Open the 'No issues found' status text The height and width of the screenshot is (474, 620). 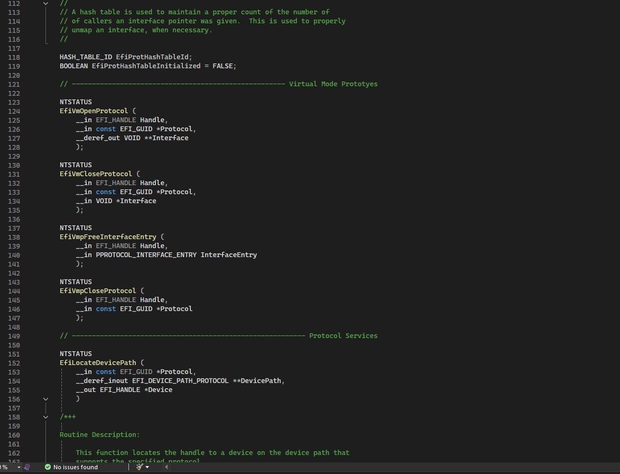(x=75, y=467)
